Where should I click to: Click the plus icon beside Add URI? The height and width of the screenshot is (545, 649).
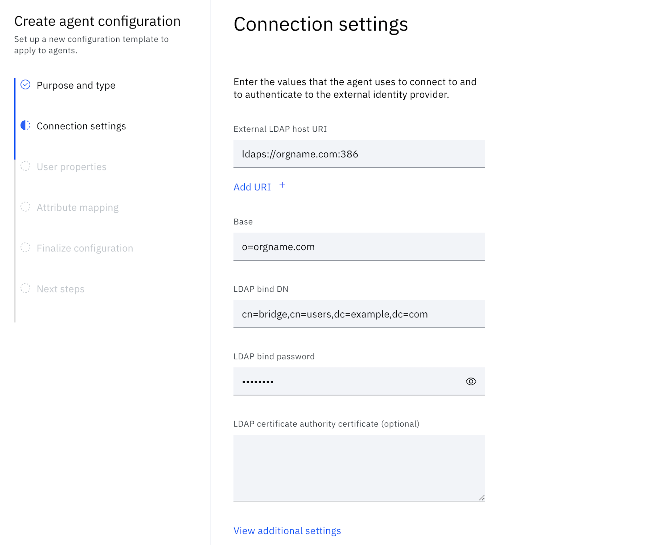click(x=282, y=185)
